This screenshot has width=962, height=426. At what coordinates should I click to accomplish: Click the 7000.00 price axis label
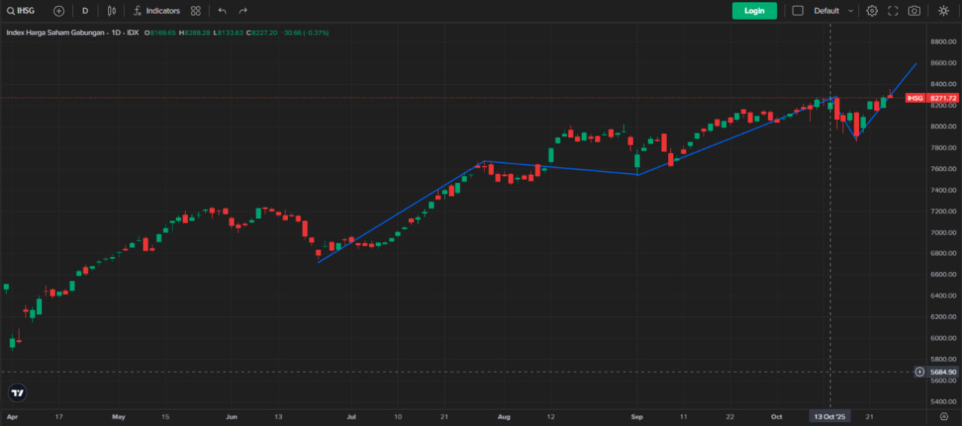pyautogui.click(x=942, y=232)
